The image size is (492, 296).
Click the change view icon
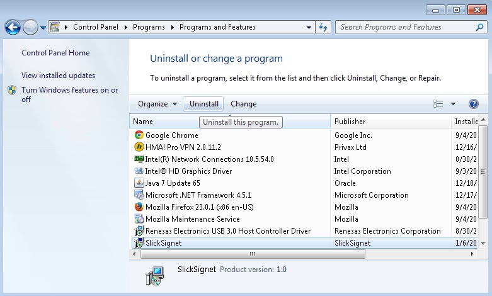point(438,104)
